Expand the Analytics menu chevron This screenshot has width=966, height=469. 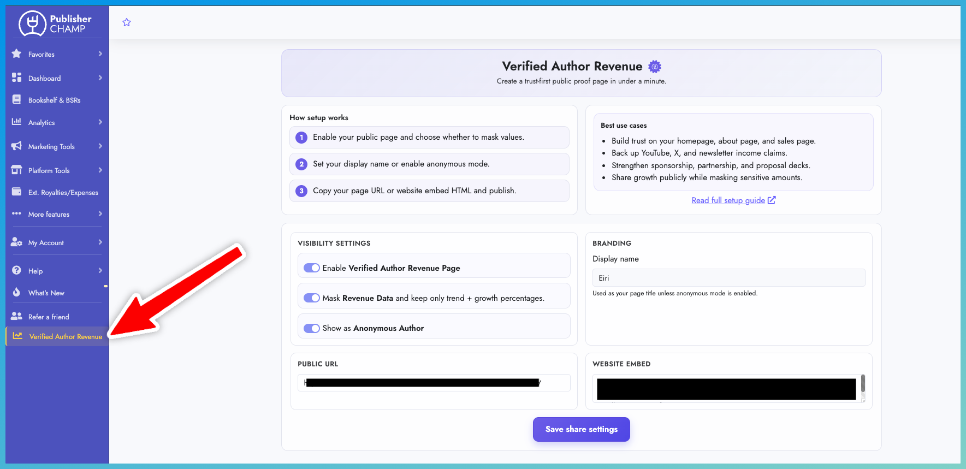[x=100, y=122]
